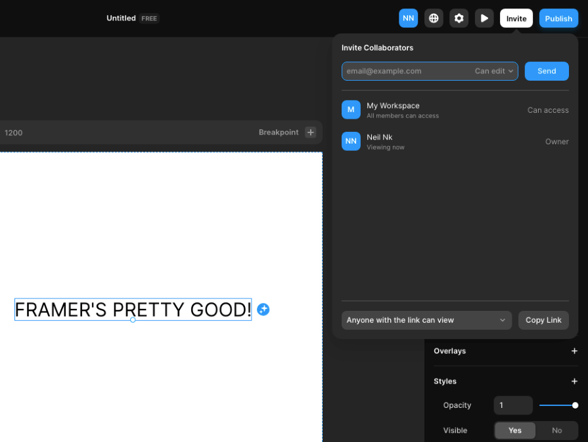588x442 pixels.
Task: Click the Untitled project name
Action: [120, 18]
